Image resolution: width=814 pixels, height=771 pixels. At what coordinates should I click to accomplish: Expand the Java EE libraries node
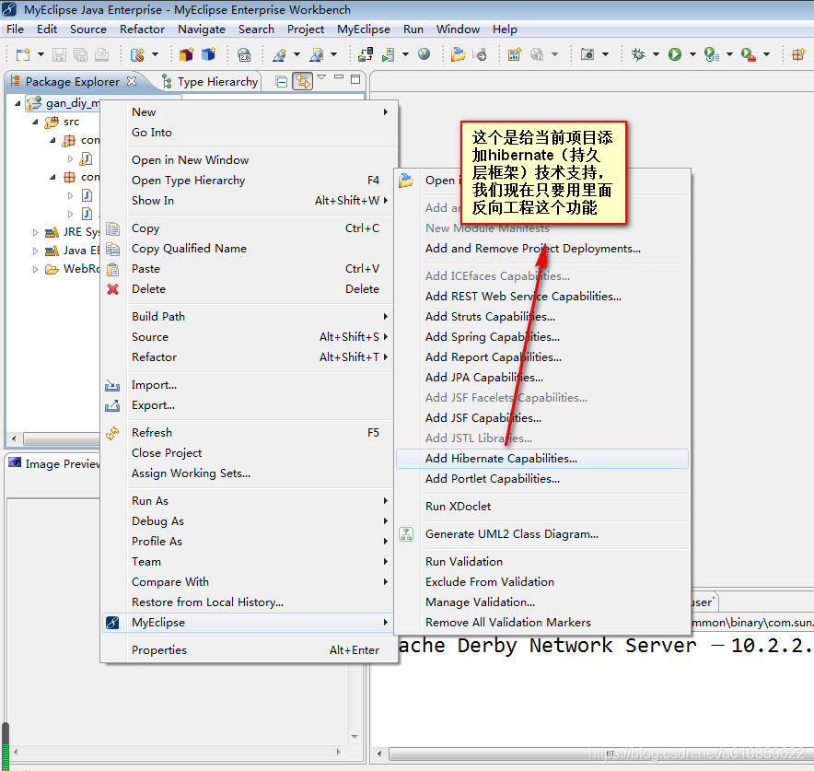click(35, 251)
